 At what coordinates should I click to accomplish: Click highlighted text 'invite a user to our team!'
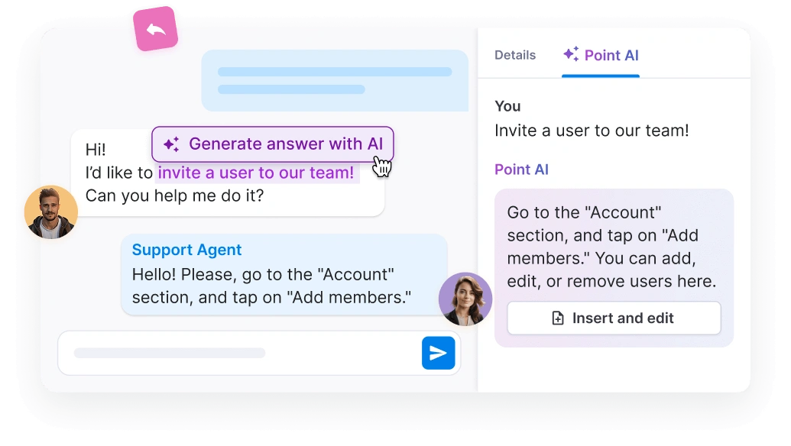coord(256,173)
